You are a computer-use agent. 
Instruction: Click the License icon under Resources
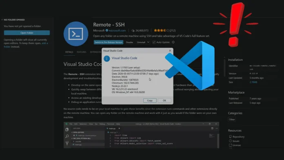(x=231, y=145)
